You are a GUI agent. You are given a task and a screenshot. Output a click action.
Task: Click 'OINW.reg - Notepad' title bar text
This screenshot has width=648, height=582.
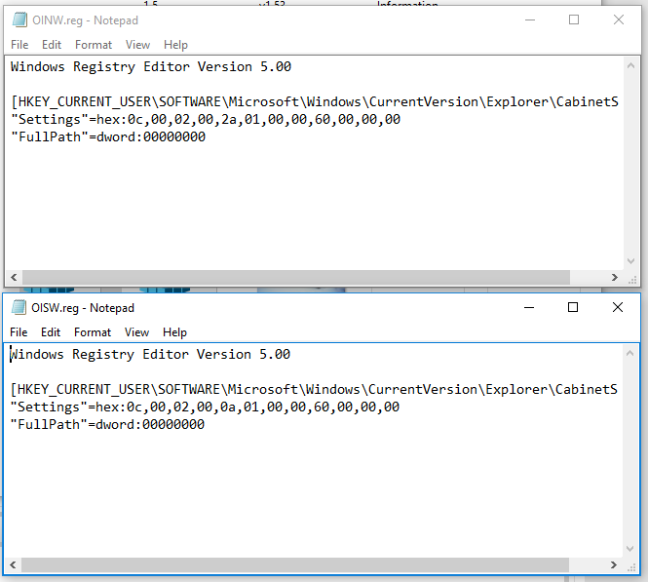click(85, 20)
